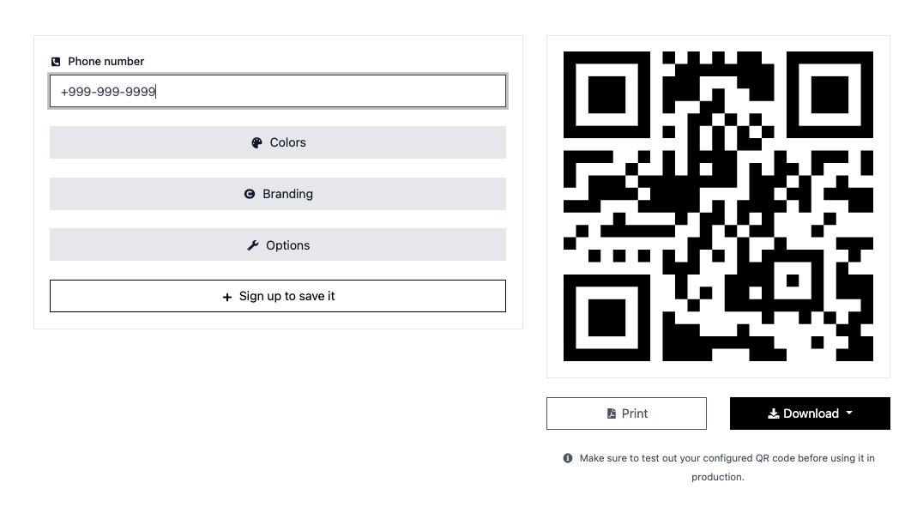The image size is (923, 513).
Task: Click the download arrow icon on Download button
Action: point(773,413)
